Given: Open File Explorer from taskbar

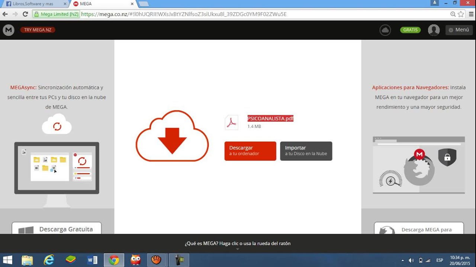Looking at the screenshot, I should point(27,260).
